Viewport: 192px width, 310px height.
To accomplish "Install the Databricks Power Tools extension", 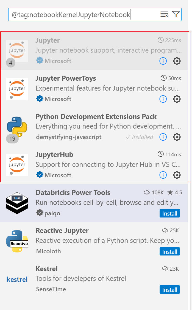I will 169,213.
